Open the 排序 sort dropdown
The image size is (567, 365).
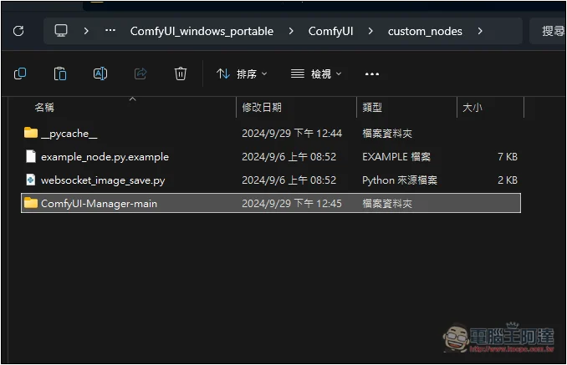click(242, 74)
